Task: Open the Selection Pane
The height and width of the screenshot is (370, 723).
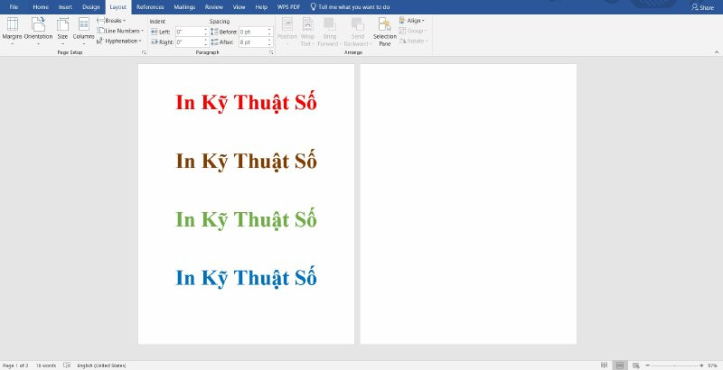Action: tap(385, 32)
